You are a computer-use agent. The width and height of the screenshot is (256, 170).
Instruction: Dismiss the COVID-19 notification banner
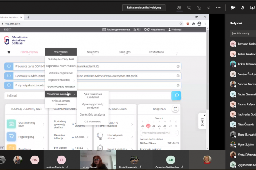pyautogui.click(x=178, y=66)
